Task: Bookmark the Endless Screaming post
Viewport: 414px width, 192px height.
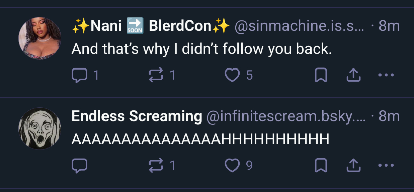Action: tap(321, 165)
